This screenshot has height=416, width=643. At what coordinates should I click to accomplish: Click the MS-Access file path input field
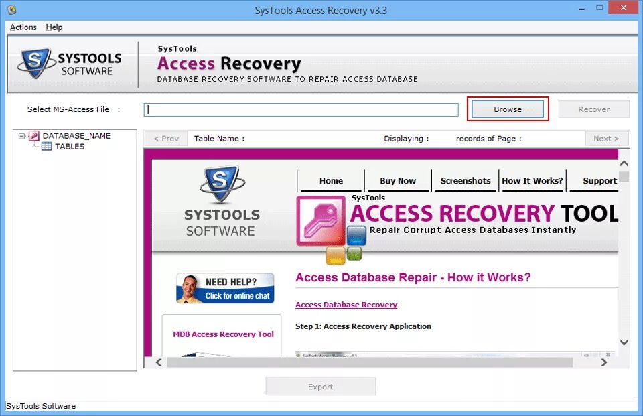pyautogui.click(x=300, y=109)
